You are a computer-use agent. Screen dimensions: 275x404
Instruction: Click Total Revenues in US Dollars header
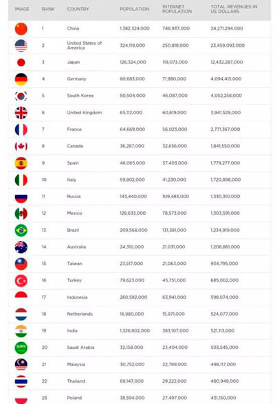point(234,9)
